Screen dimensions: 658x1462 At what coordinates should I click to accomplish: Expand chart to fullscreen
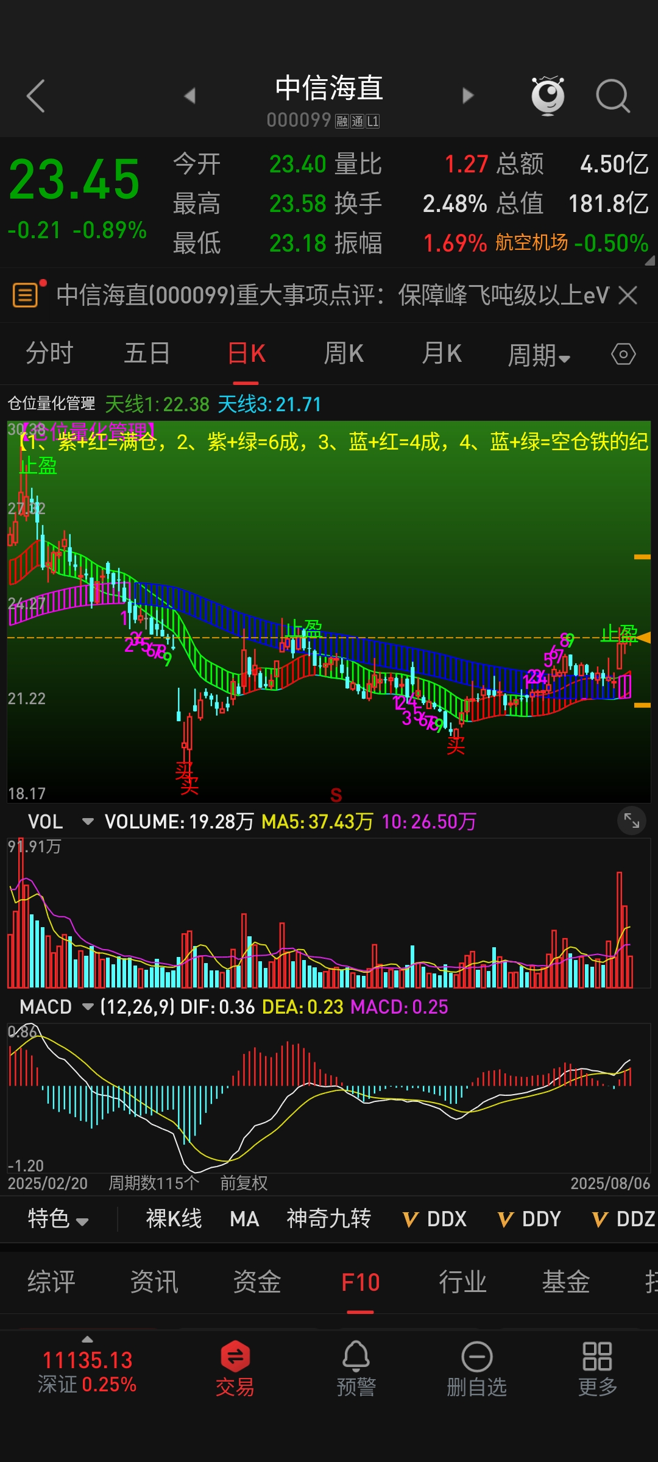coord(632,822)
